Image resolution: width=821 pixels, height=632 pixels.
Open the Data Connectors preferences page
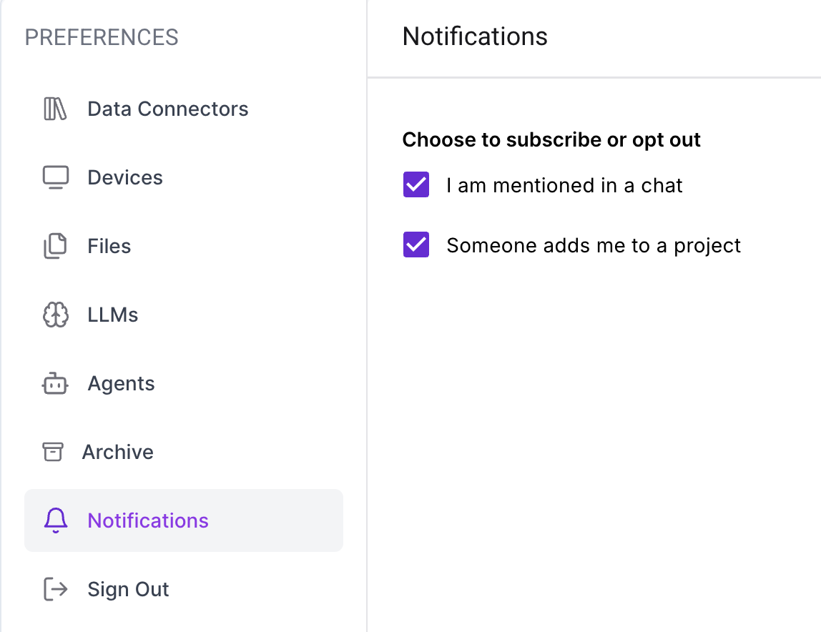point(168,109)
